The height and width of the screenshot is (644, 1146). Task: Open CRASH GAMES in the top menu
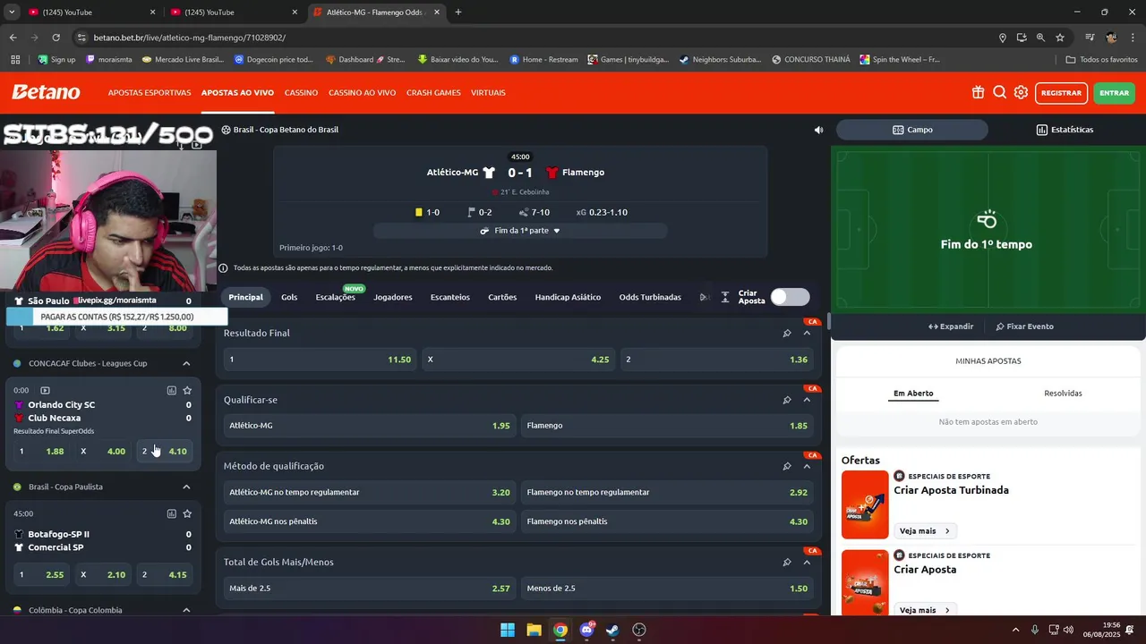pos(433,93)
